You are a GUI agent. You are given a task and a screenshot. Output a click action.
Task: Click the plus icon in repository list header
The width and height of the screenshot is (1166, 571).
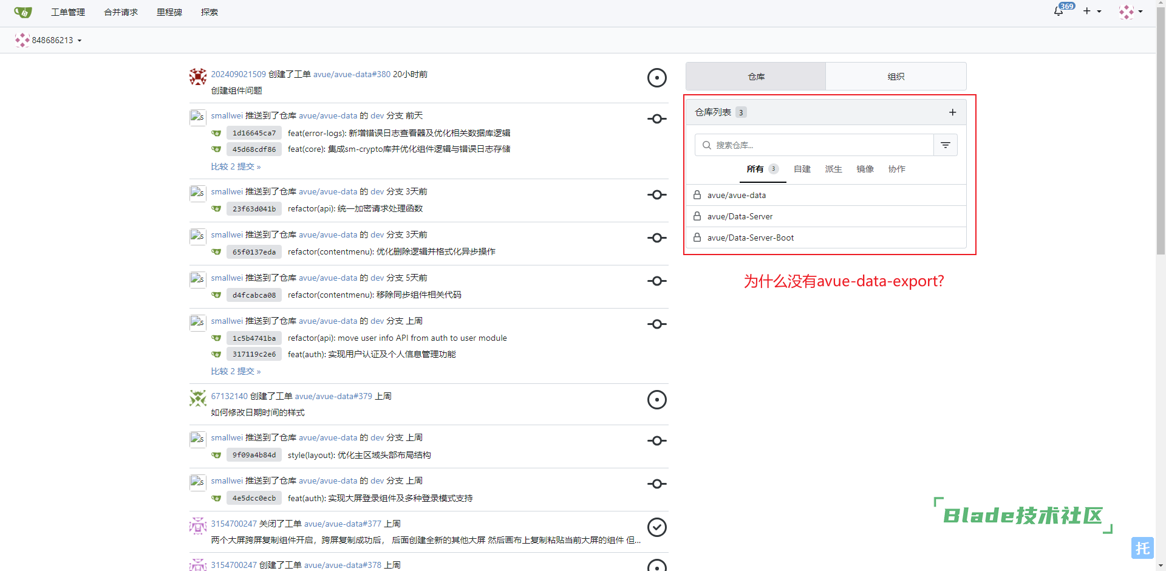pyautogui.click(x=952, y=112)
